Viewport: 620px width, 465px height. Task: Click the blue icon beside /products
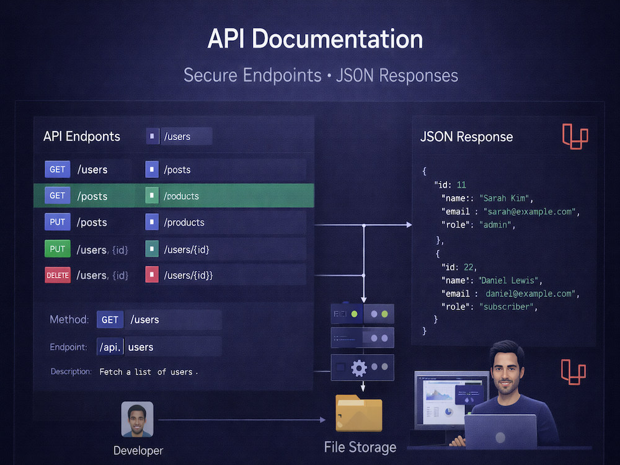pos(152,222)
